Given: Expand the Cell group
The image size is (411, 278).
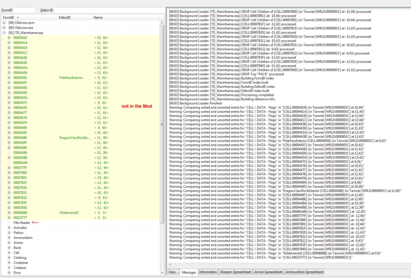Looking at the screenshot, I should [x=9, y=253].
